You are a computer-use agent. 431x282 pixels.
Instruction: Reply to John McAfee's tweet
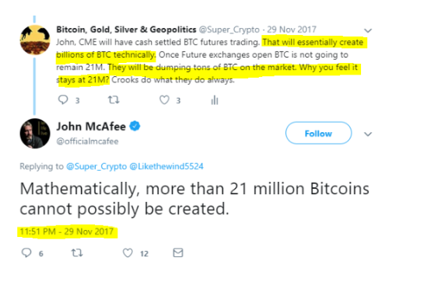(x=26, y=252)
